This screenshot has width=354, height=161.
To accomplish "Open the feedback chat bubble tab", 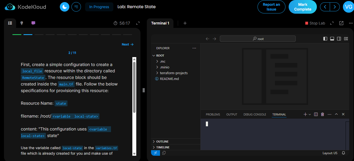I will tap(33, 23).
